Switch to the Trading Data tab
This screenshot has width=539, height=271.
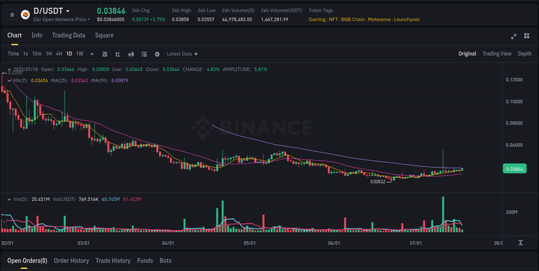[x=69, y=35]
